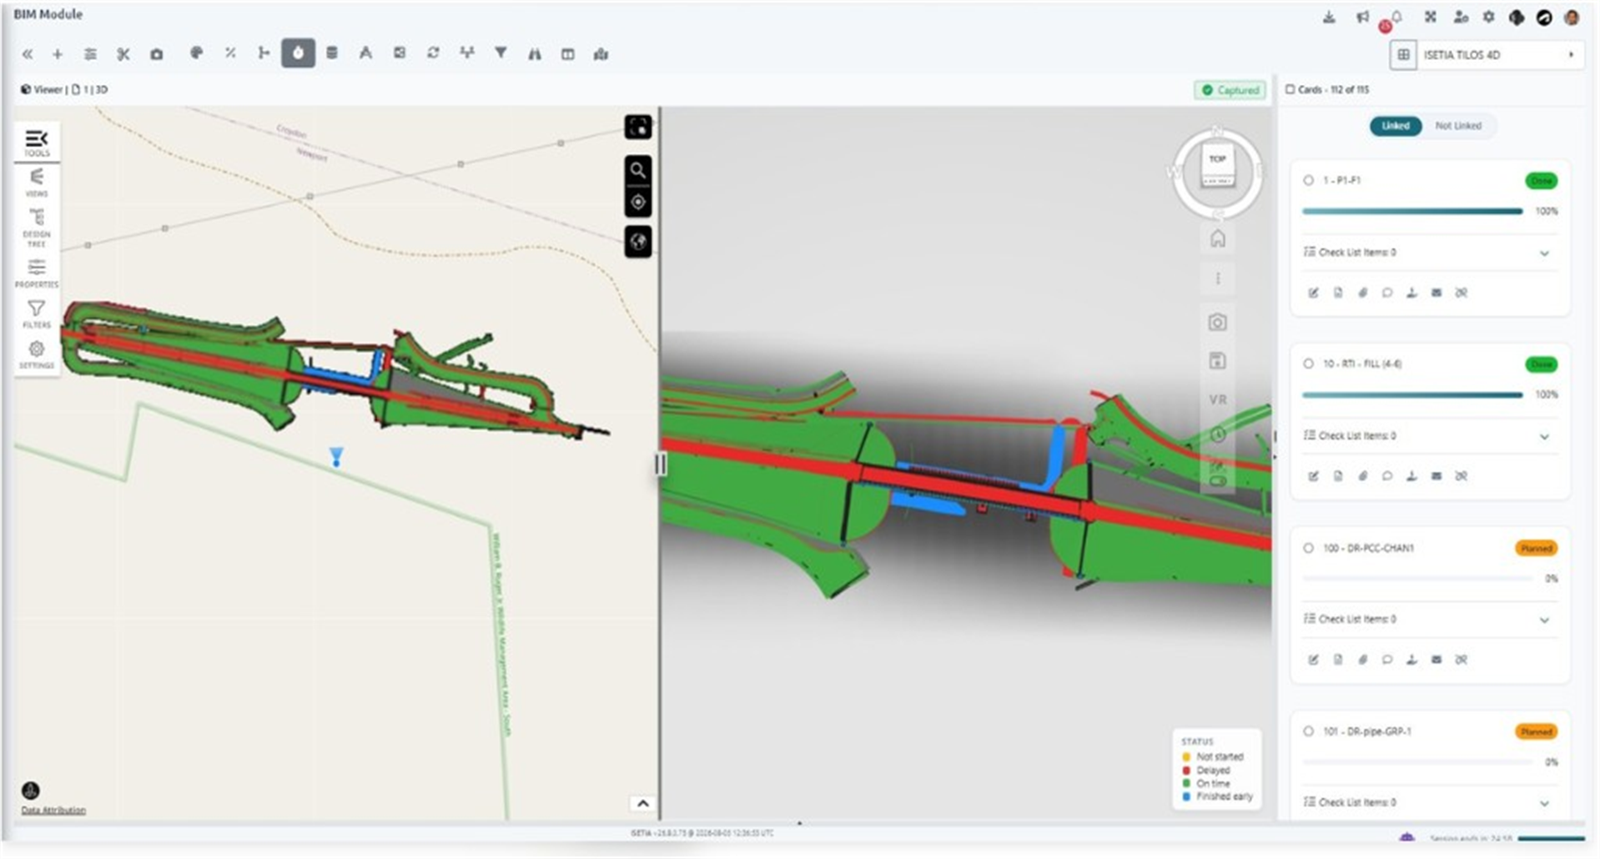
Task: Click the notifications bell icon
Action: pyautogui.click(x=1396, y=17)
